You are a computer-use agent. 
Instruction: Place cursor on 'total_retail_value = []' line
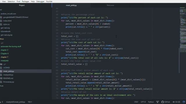tap(74, 64)
